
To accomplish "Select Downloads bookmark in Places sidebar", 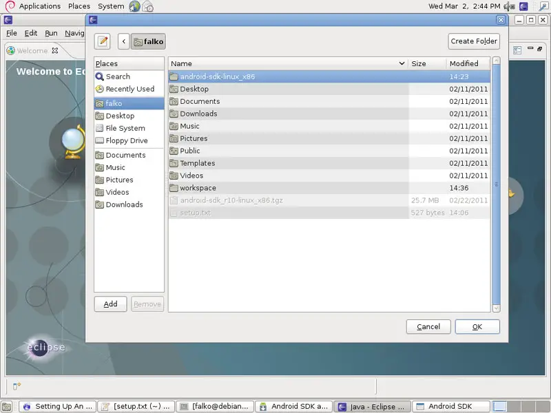I will tap(129, 204).
